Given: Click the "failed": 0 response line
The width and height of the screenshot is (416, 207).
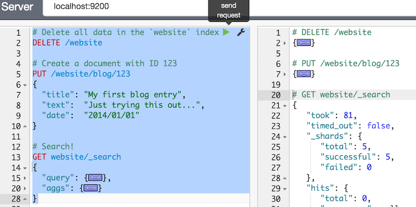Looking at the screenshot, I should pyautogui.click(x=346, y=167).
